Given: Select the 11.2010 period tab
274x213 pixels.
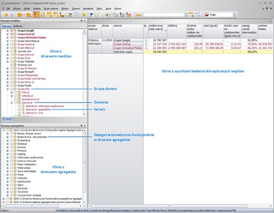Looking at the screenshot, I should 7,119.
